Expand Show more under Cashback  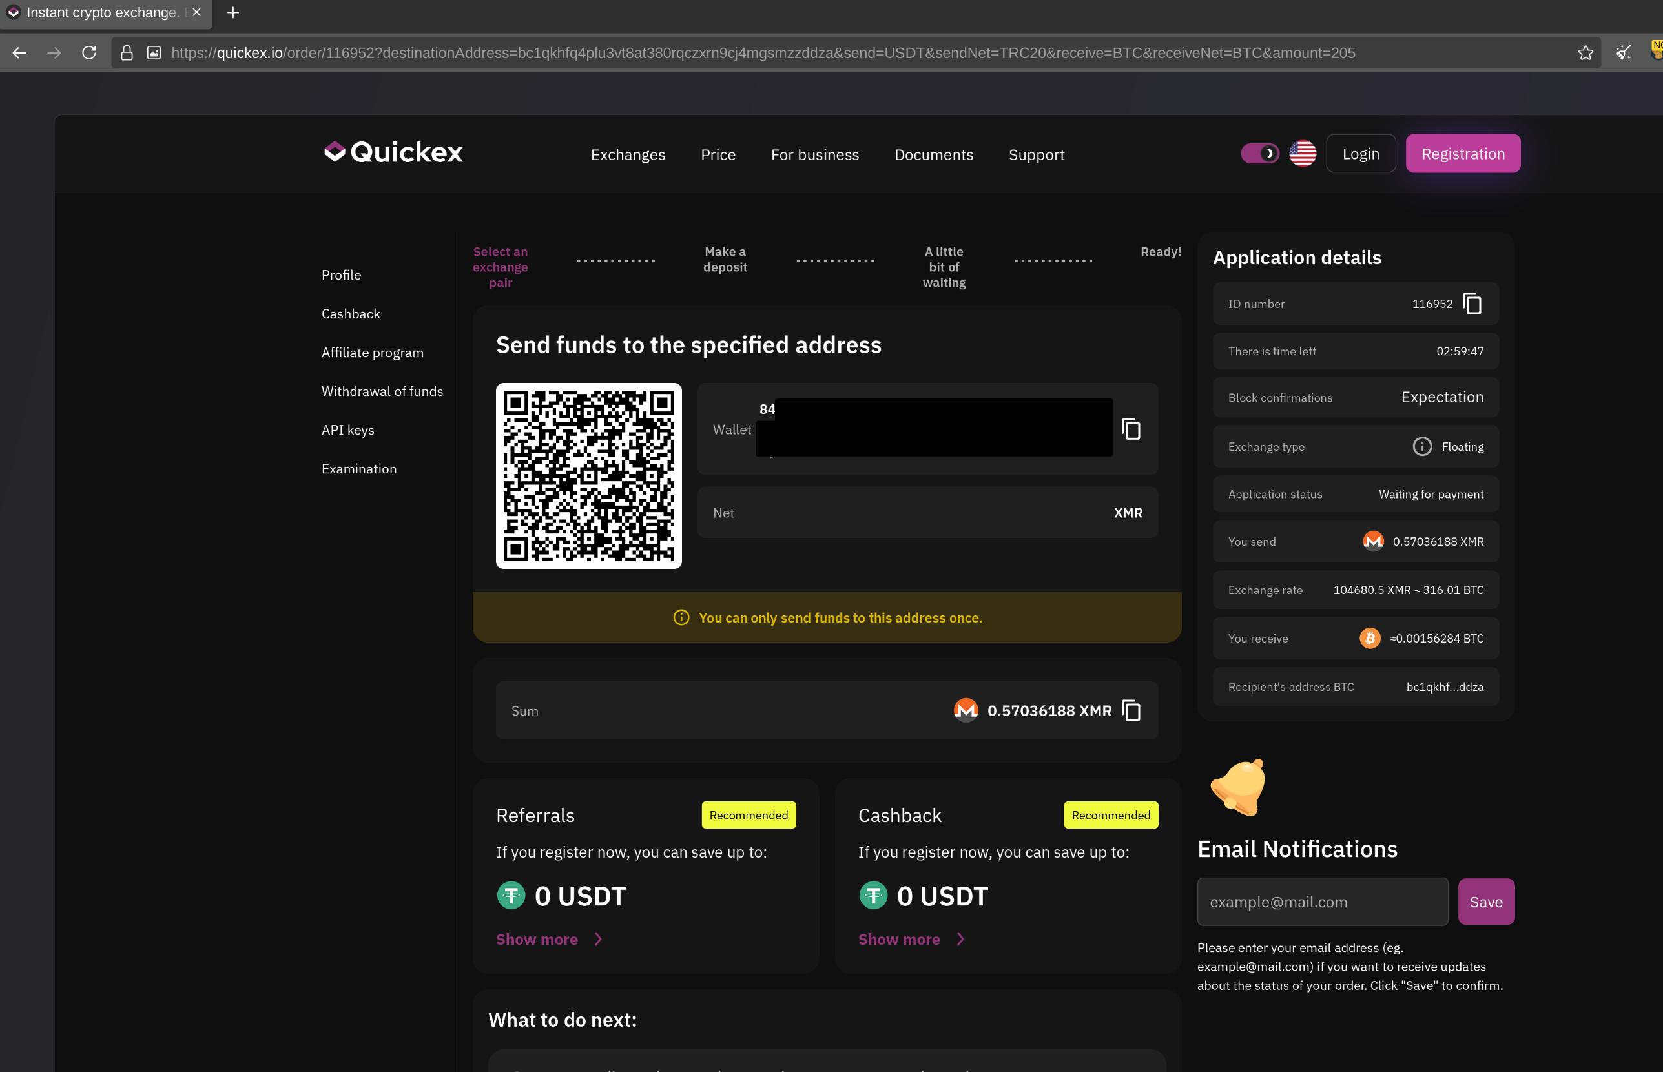click(911, 939)
